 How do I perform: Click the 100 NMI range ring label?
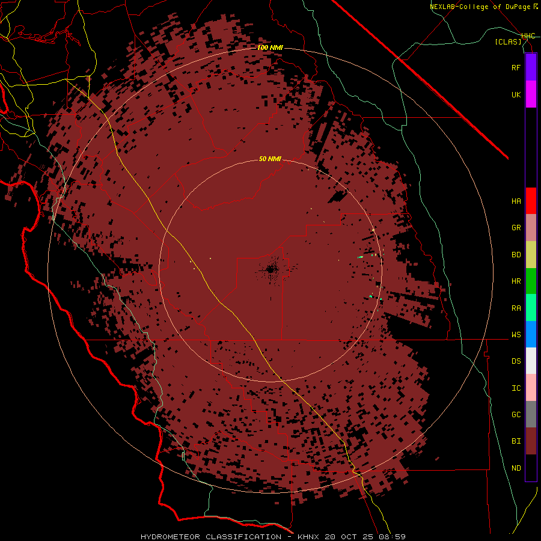(x=270, y=47)
